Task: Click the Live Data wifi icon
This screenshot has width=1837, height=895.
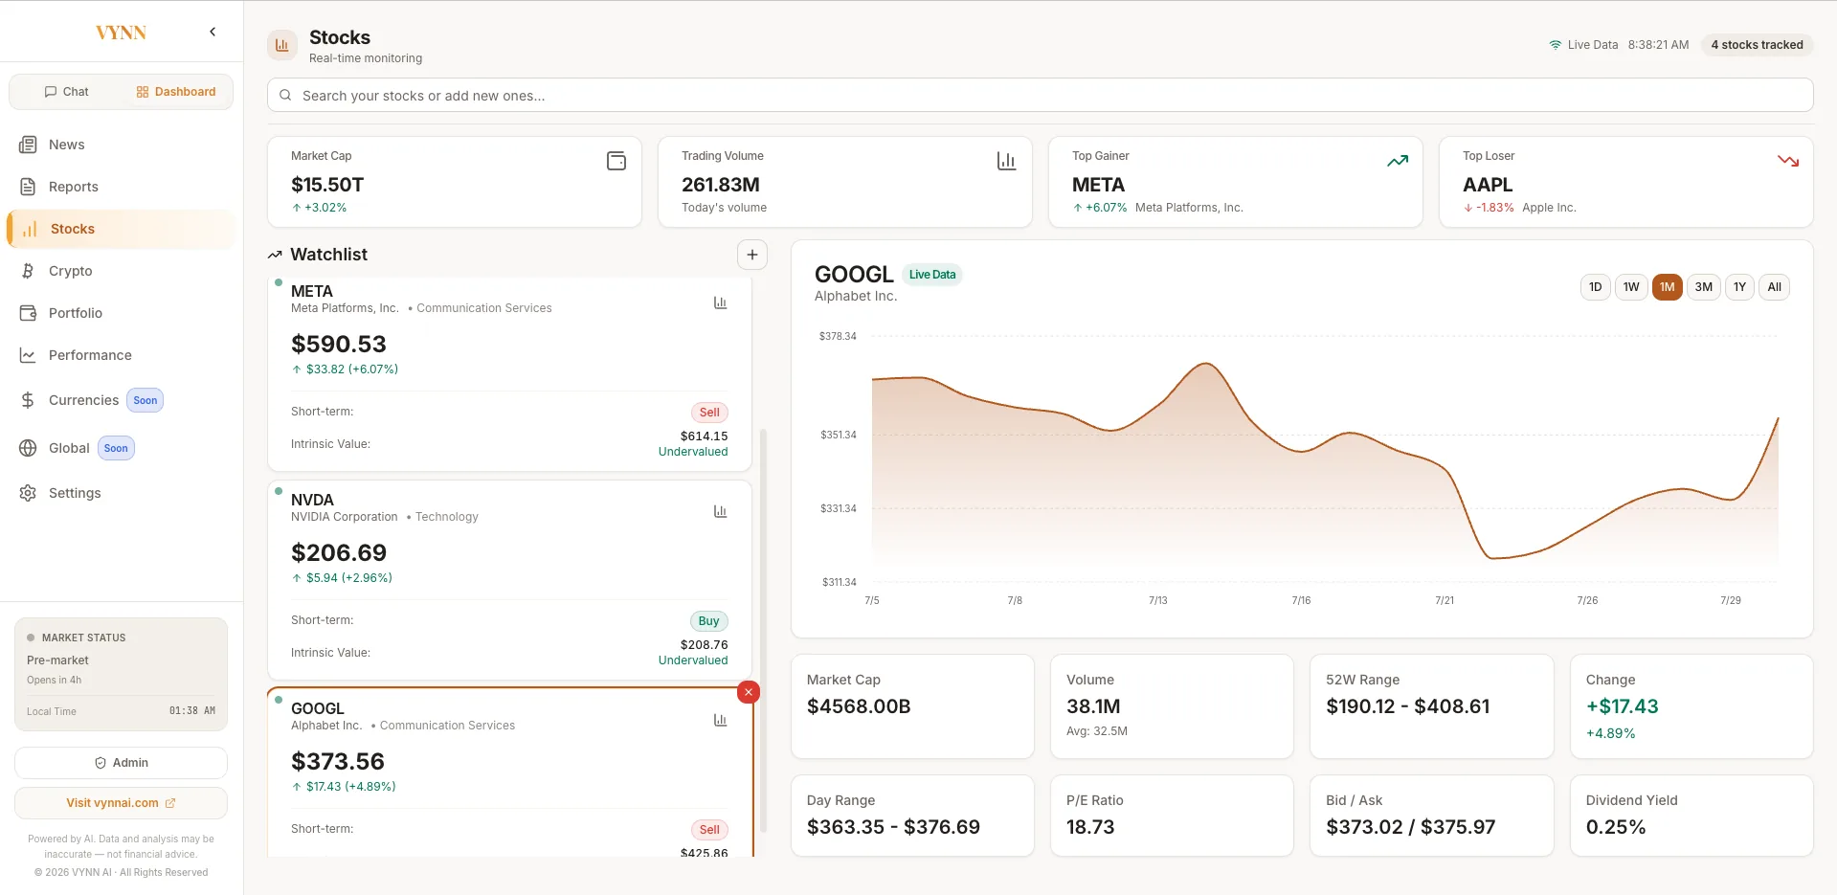Action: coord(1556,45)
